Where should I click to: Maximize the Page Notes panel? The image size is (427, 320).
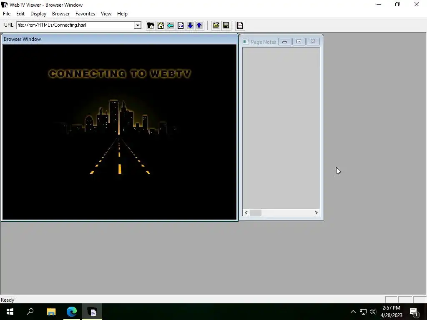click(299, 42)
